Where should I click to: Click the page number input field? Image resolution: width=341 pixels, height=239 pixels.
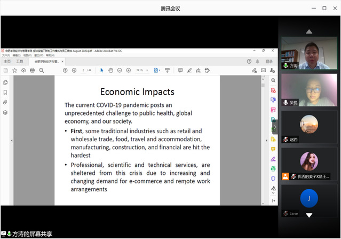84,70
